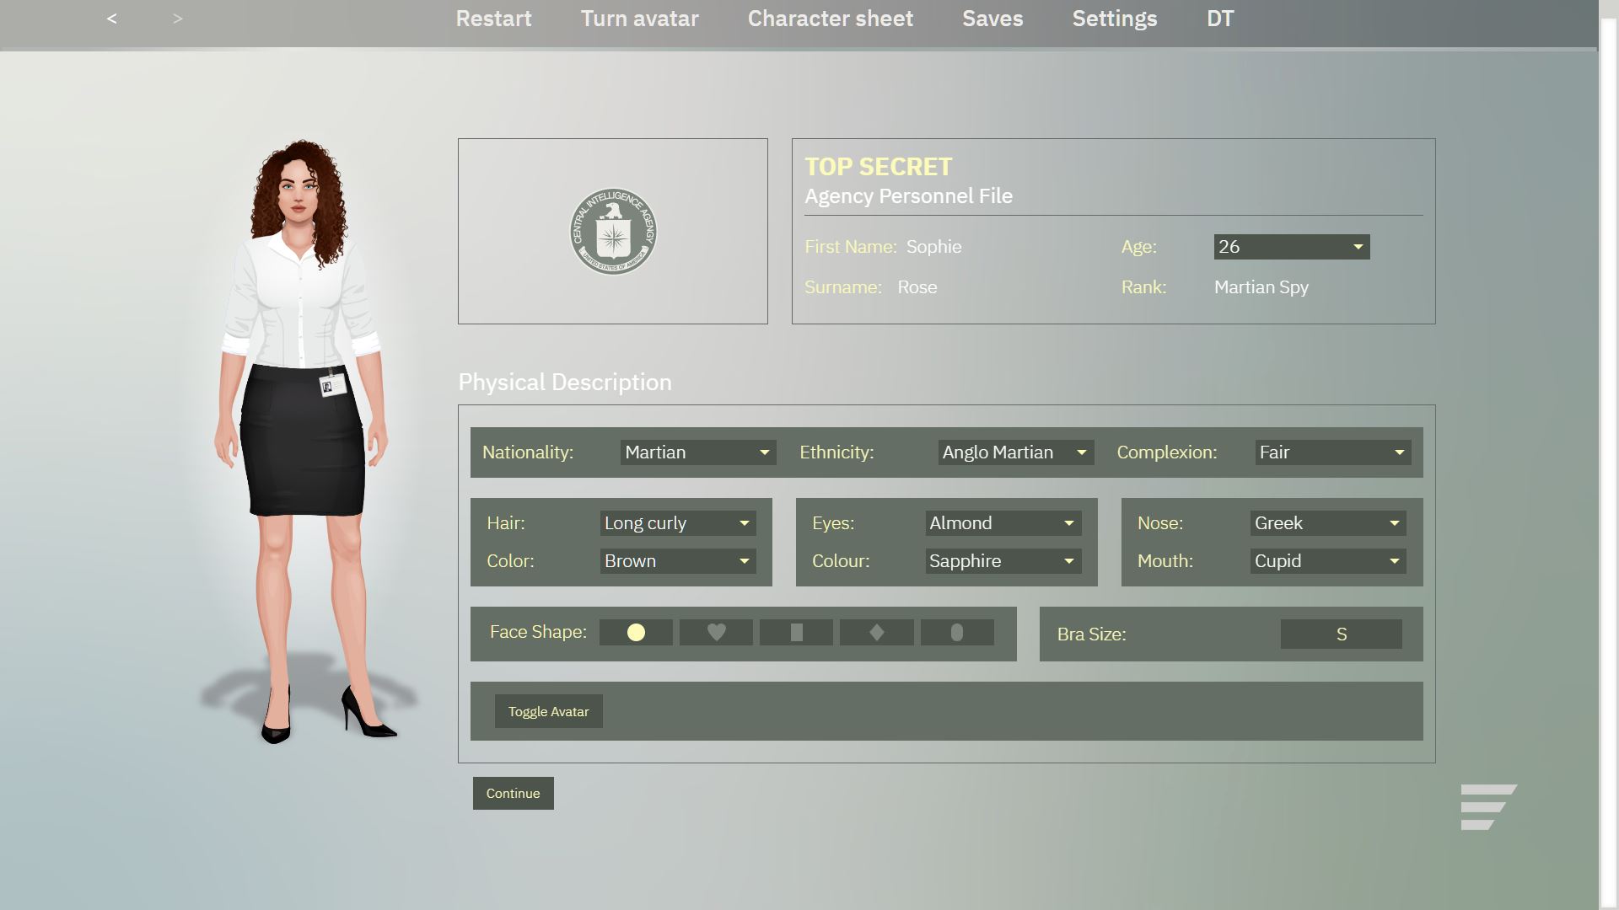
Task: Click the First Name Sophie field
Action: click(933, 247)
